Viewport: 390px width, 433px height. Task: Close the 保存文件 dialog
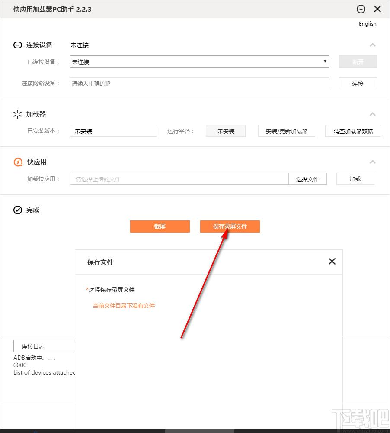[x=332, y=261]
